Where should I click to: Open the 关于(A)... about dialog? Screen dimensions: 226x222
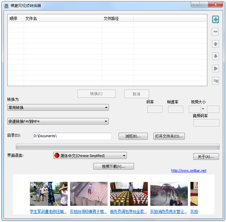click(x=206, y=157)
